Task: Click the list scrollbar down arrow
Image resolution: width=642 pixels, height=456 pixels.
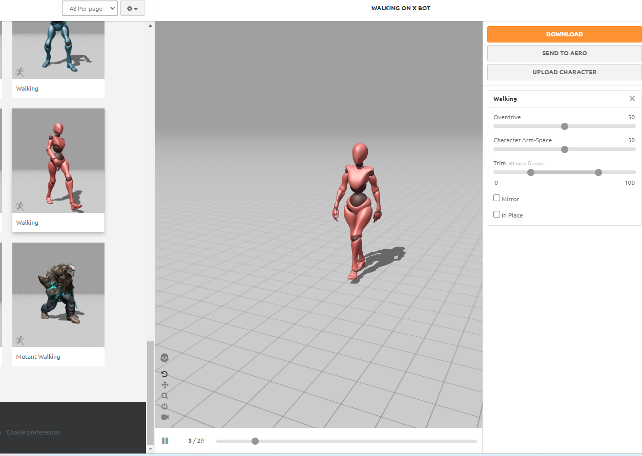Action: (x=150, y=449)
